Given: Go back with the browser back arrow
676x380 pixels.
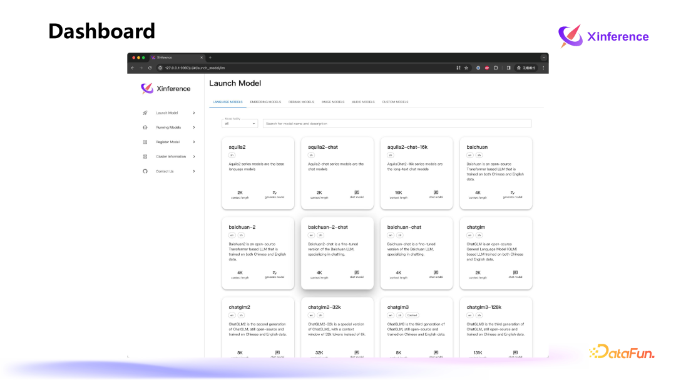Looking at the screenshot, I should (x=133, y=68).
